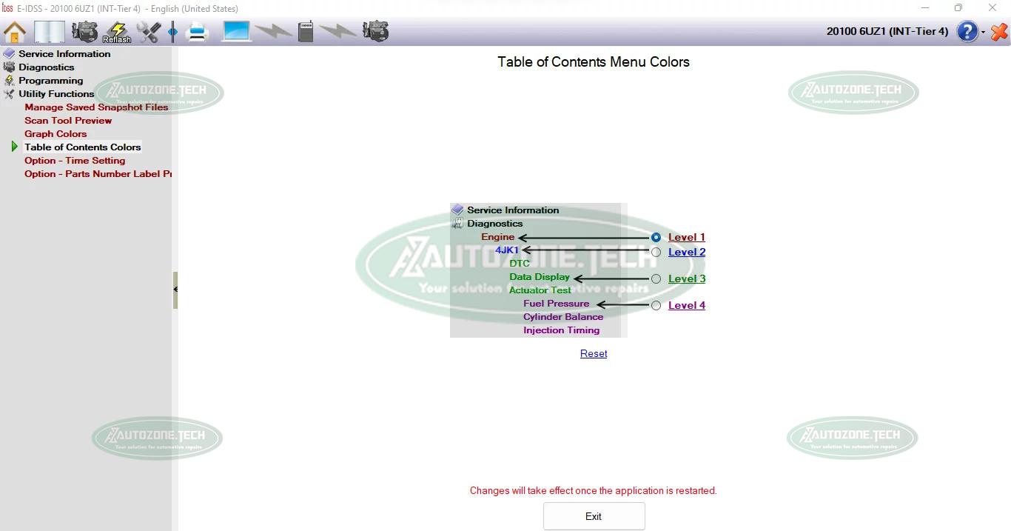Viewport: 1011px width, 531px height.
Task: Open the service manual book icon
Action: [x=50, y=32]
